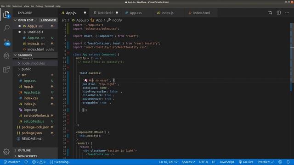Open the feedback smiley in status bar
The image size is (294, 165).
(x=280, y=162)
